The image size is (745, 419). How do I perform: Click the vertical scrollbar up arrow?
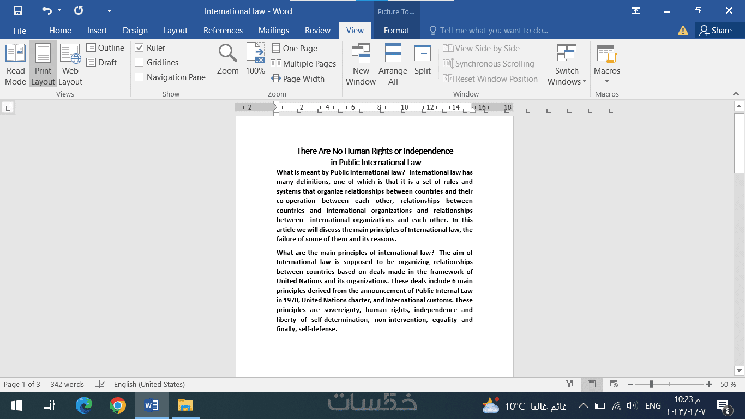(740, 106)
